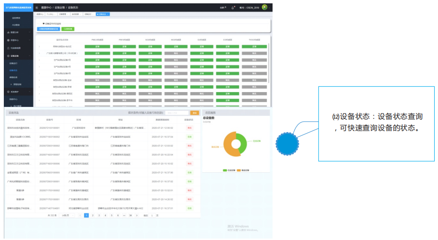Click the orange search button

(x=195, y=113)
